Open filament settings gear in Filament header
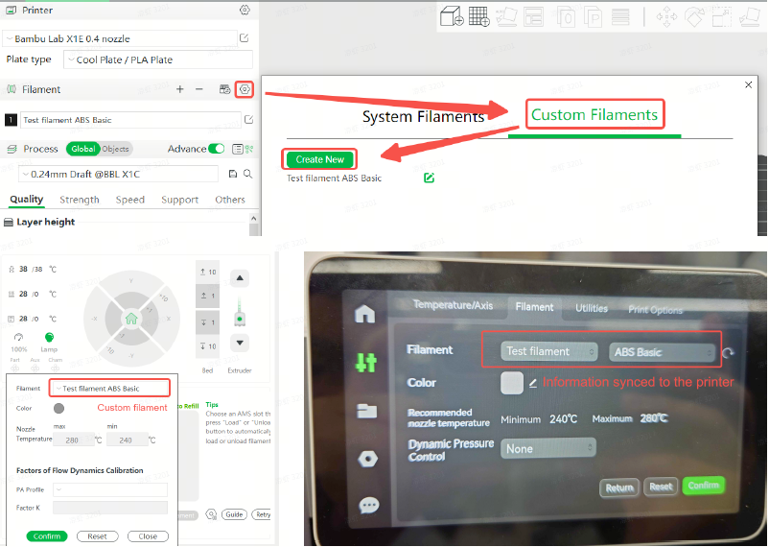769x547 pixels. click(245, 89)
